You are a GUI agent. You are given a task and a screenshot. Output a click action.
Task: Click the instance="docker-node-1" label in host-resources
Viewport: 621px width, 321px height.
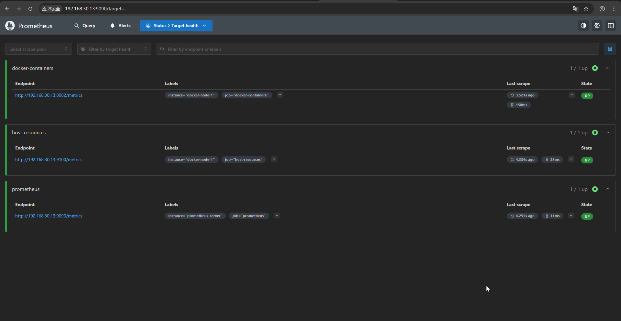pyautogui.click(x=191, y=160)
